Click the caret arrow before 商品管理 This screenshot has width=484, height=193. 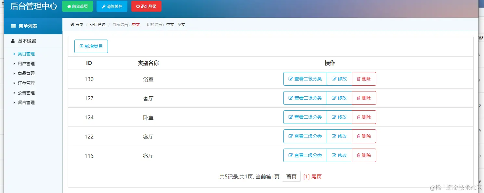tap(14, 73)
